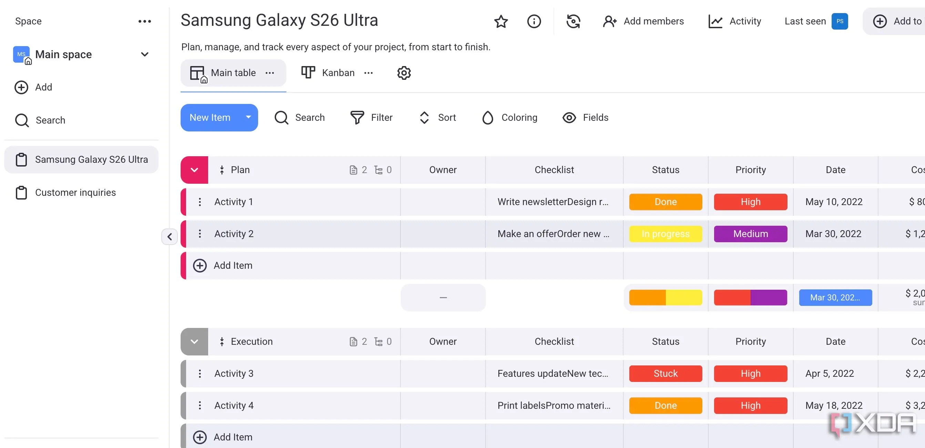Click the Mar 30 date summary pill
The image size is (925, 448).
click(x=835, y=298)
